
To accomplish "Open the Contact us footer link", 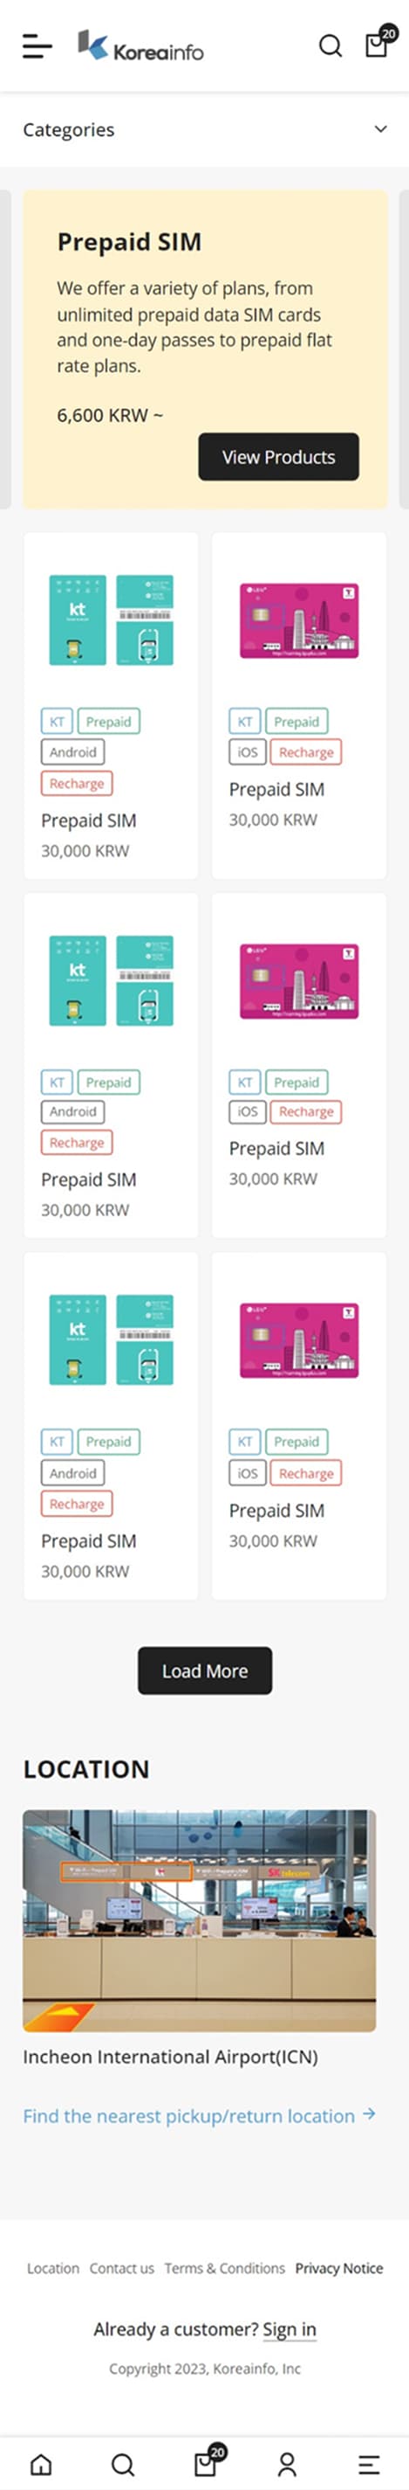I will click(x=121, y=2268).
